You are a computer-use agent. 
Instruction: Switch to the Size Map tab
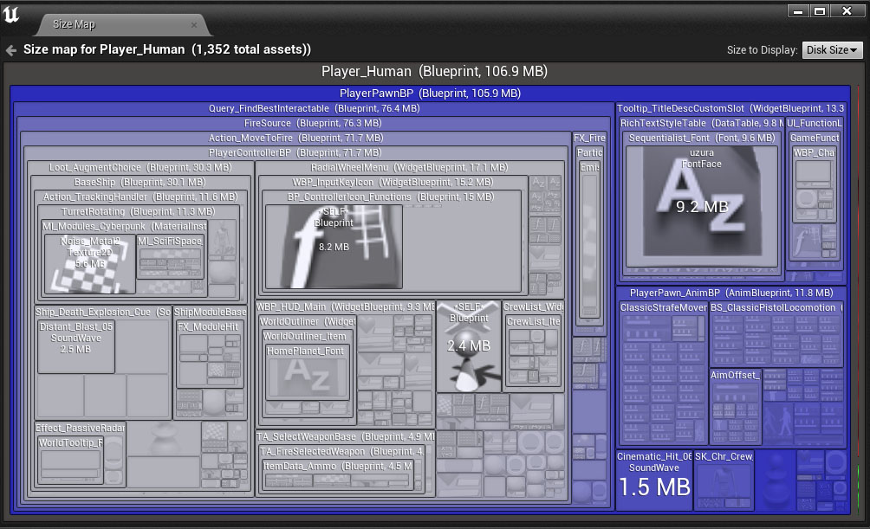coord(75,24)
